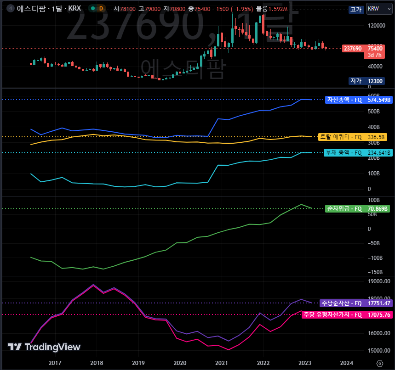Click the orange D delayed-data badge
Screen dimensions: 395x370
[101, 9]
